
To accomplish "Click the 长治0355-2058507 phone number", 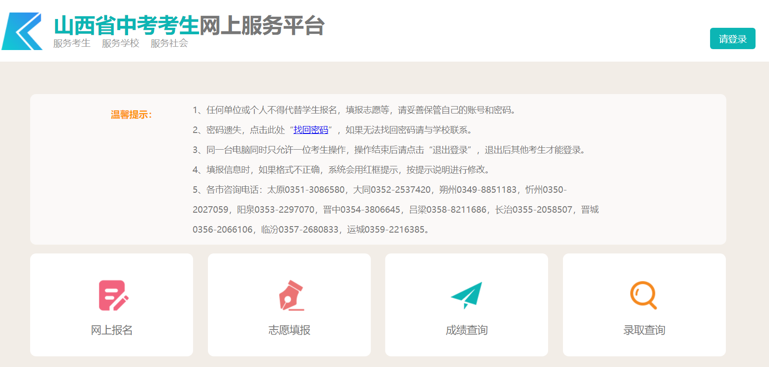I will (x=533, y=209).
